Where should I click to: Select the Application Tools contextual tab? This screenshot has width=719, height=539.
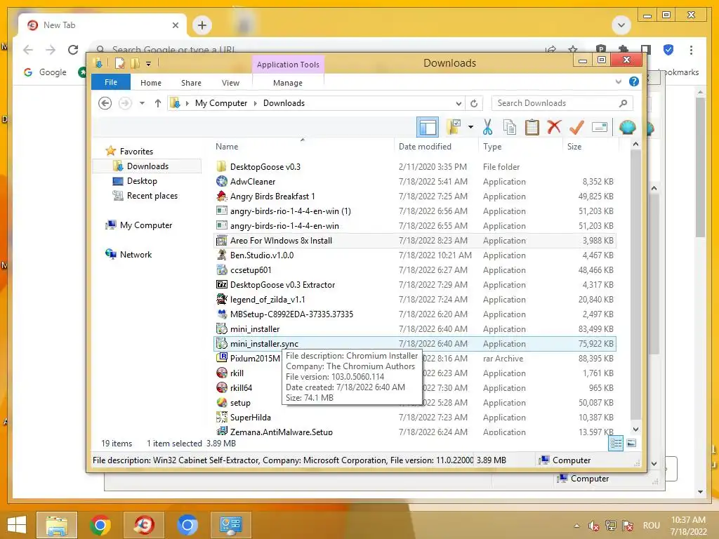[x=288, y=65]
